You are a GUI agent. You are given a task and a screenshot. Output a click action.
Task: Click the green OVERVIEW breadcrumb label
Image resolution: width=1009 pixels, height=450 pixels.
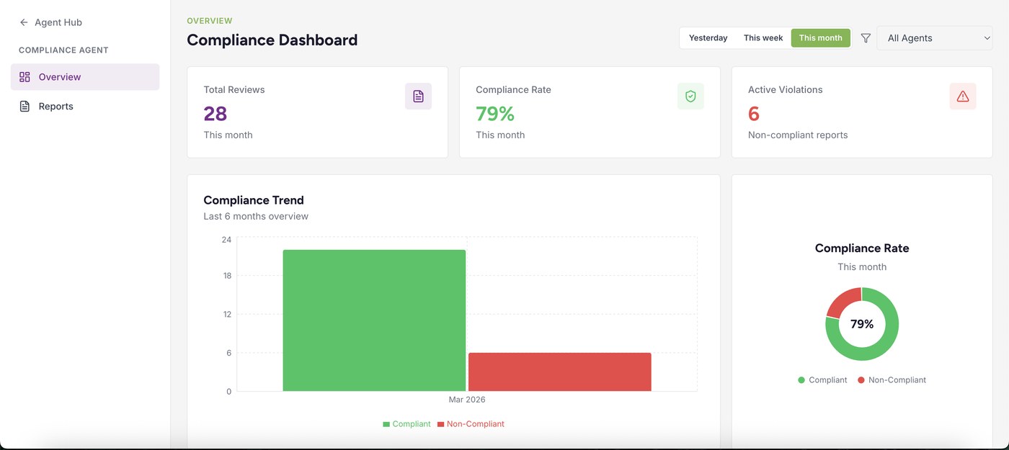pyautogui.click(x=210, y=21)
